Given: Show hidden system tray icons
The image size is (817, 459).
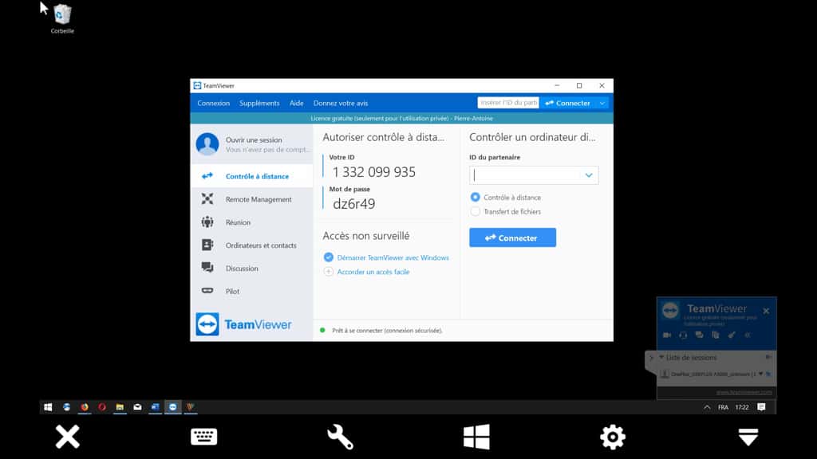Looking at the screenshot, I should click(707, 407).
